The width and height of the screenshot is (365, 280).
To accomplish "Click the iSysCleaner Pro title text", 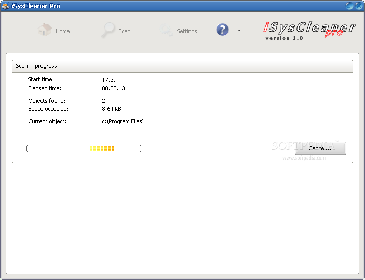I will pos(36,6).
